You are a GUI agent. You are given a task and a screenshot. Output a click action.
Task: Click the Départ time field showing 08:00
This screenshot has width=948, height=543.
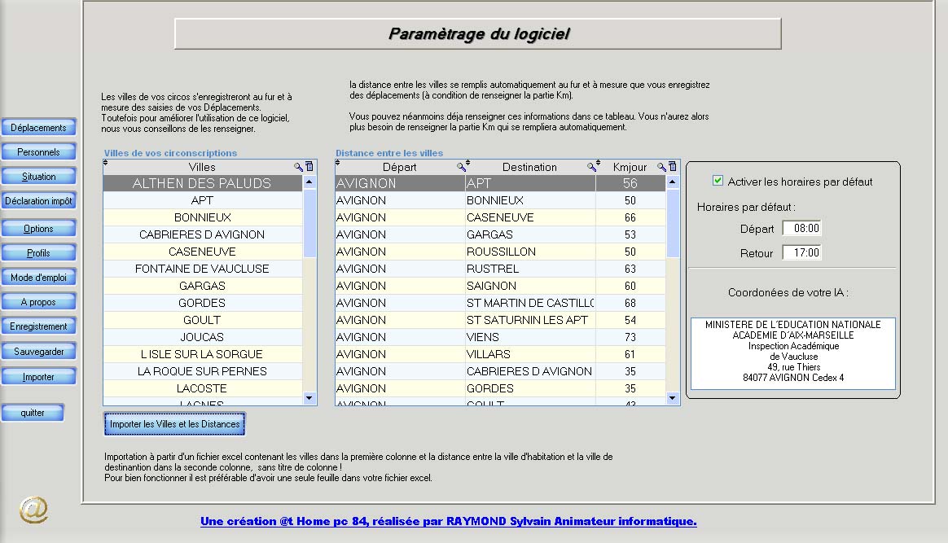coord(801,229)
